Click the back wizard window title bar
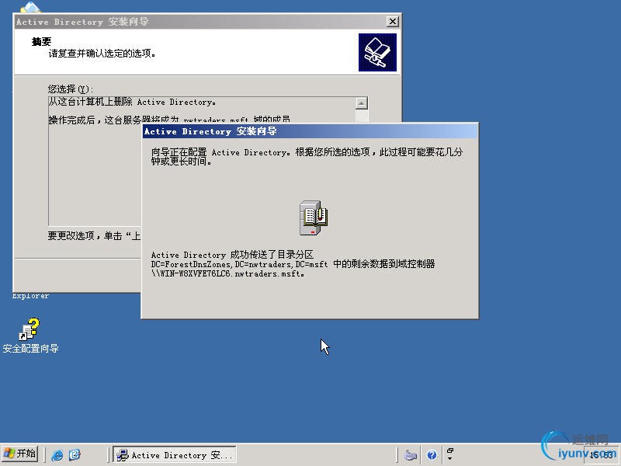This screenshot has height=466, width=621. [200, 22]
